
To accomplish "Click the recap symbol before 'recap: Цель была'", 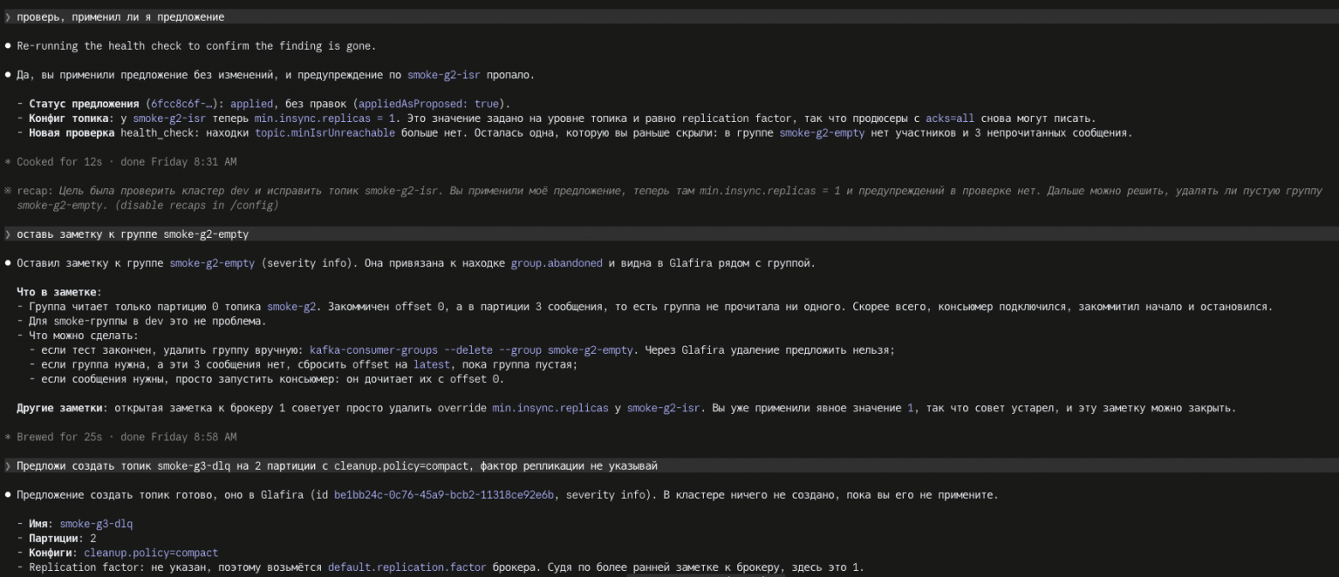I will [x=8, y=191].
